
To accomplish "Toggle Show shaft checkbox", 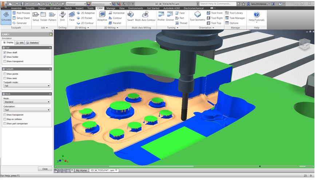I will click(x=5, y=52).
